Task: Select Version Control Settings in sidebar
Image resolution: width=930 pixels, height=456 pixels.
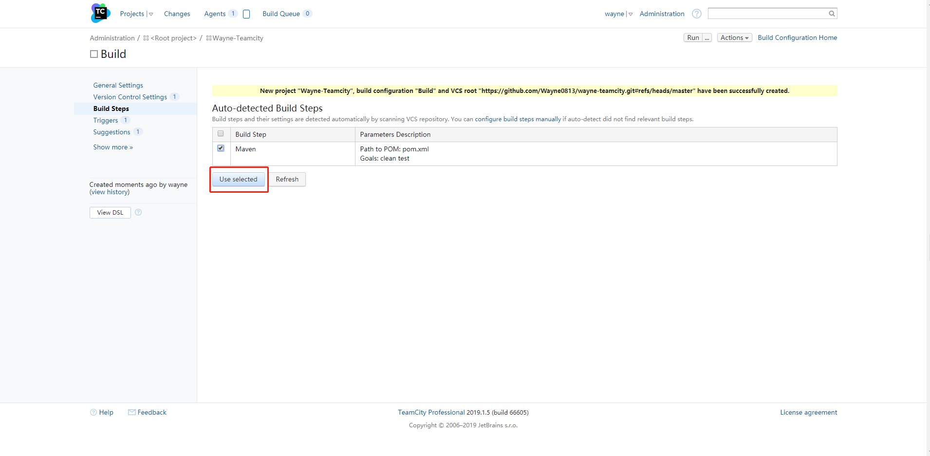Action: pos(130,97)
